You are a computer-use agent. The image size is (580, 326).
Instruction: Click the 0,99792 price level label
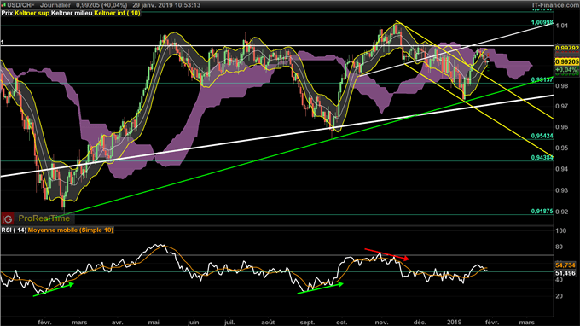click(566, 48)
